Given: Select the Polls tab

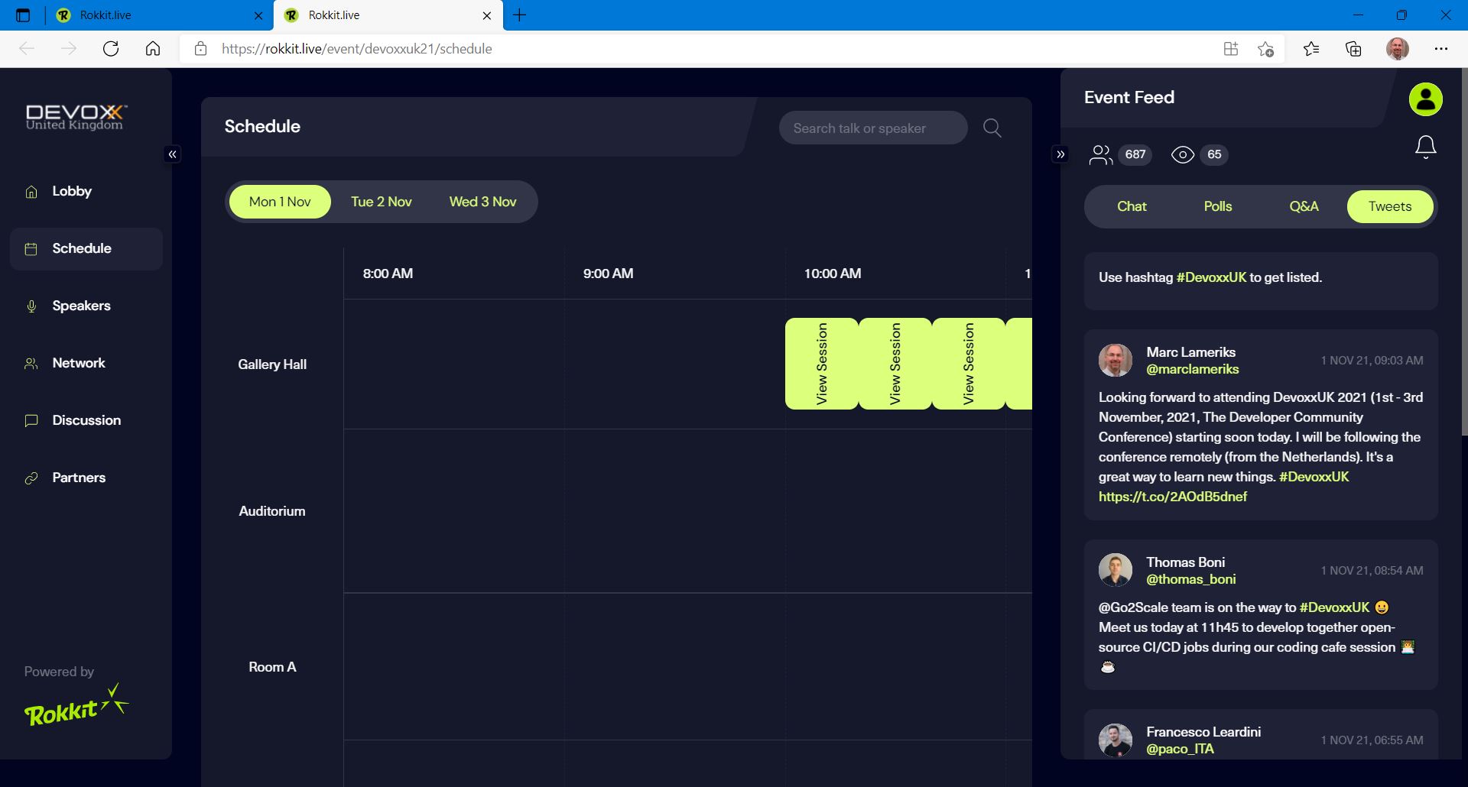Looking at the screenshot, I should [x=1217, y=206].
